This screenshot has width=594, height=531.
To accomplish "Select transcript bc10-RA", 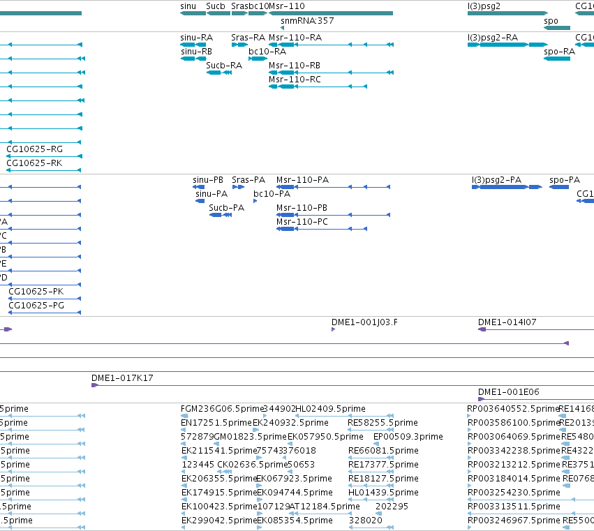I will (x=258, y=59).
